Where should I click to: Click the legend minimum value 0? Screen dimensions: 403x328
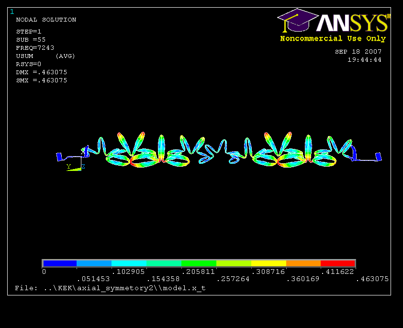click(x=44, y=271)
